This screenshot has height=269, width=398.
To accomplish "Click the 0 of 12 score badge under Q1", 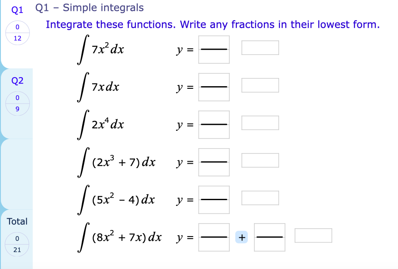I will (17, 31).
